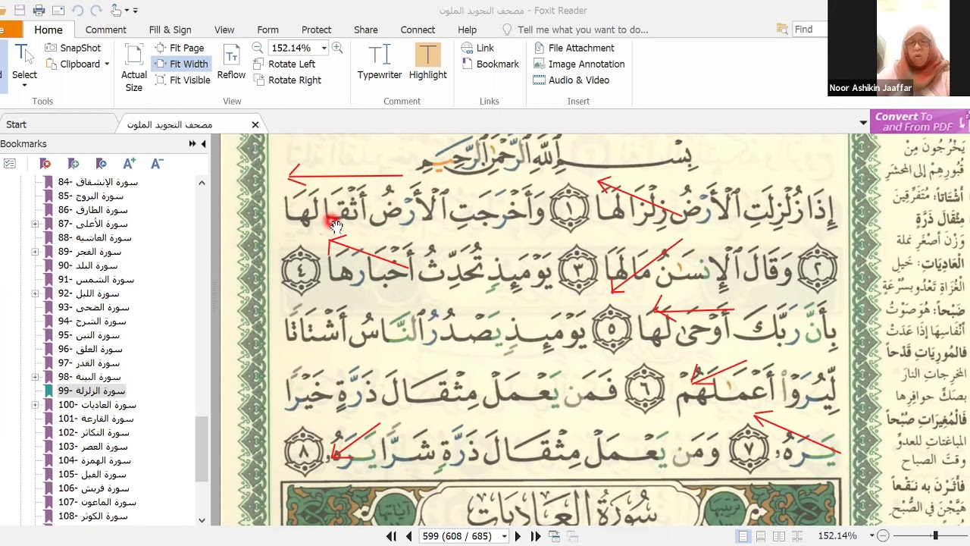Image resolution: width=970 pixels, height=546 pixels.
Task: Toggle Fit Page view mode
Action: 180,48
